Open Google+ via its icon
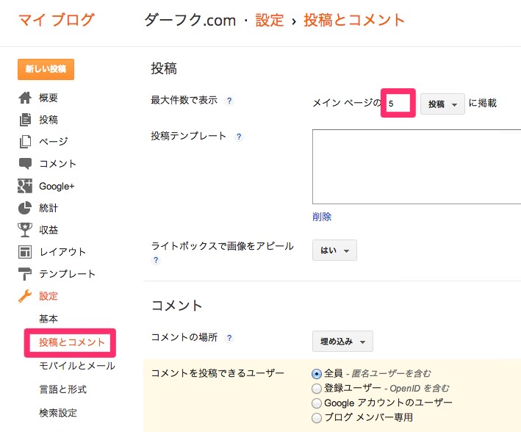Viewport: 521px width, 432px height. (x=25, y=186)
